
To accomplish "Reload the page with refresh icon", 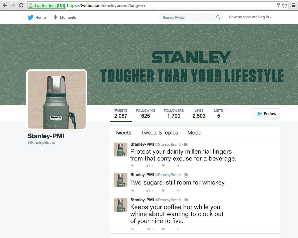I will [21, 5].
